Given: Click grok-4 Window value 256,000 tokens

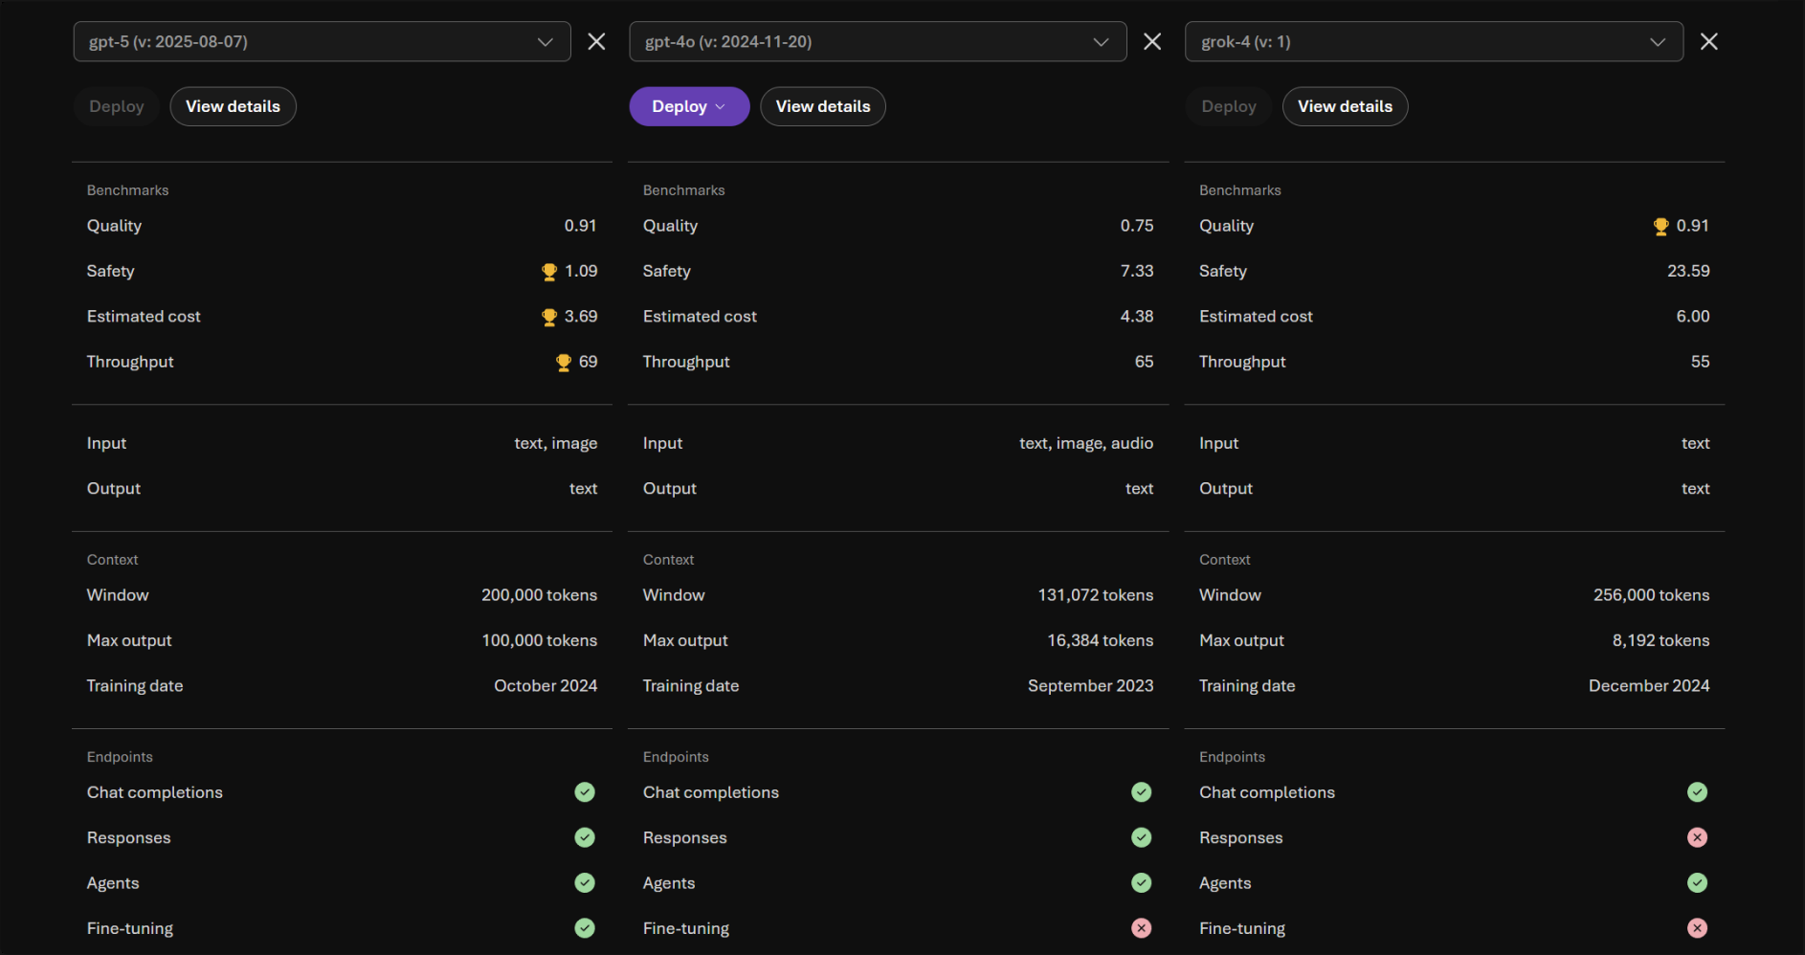Looking at the screenshot, I should click(x=1652, y=595).
